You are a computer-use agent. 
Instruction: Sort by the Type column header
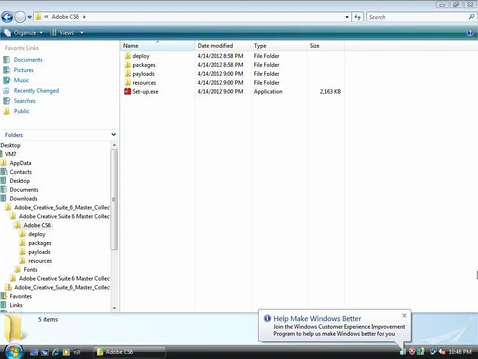[279, 45]
